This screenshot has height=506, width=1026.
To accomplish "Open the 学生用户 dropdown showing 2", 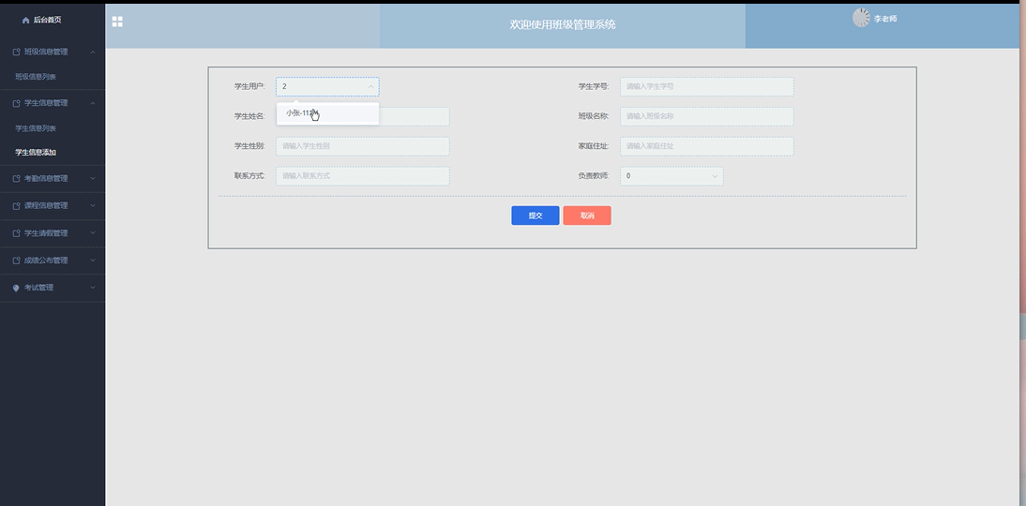I will 327,86.
